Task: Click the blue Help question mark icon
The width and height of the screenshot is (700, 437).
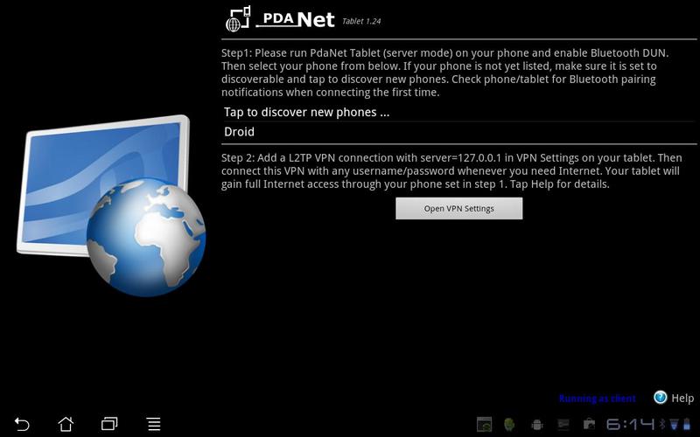Action: coord(660,398)
